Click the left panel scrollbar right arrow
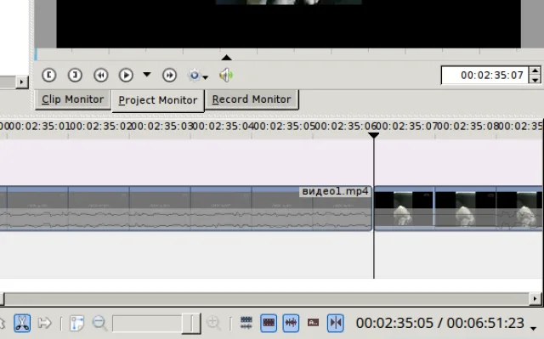The width and height of the screenshot is (544, 339). [x=22, y=82]
